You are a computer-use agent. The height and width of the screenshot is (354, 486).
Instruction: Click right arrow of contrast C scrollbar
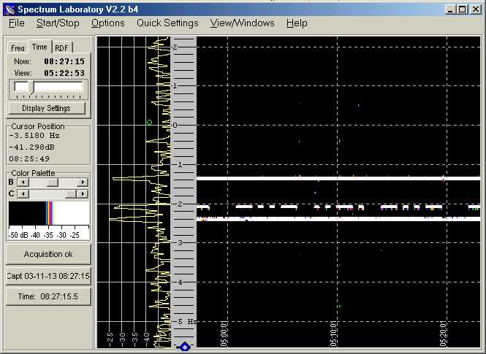pyautogui.click(x=83, y=193)
